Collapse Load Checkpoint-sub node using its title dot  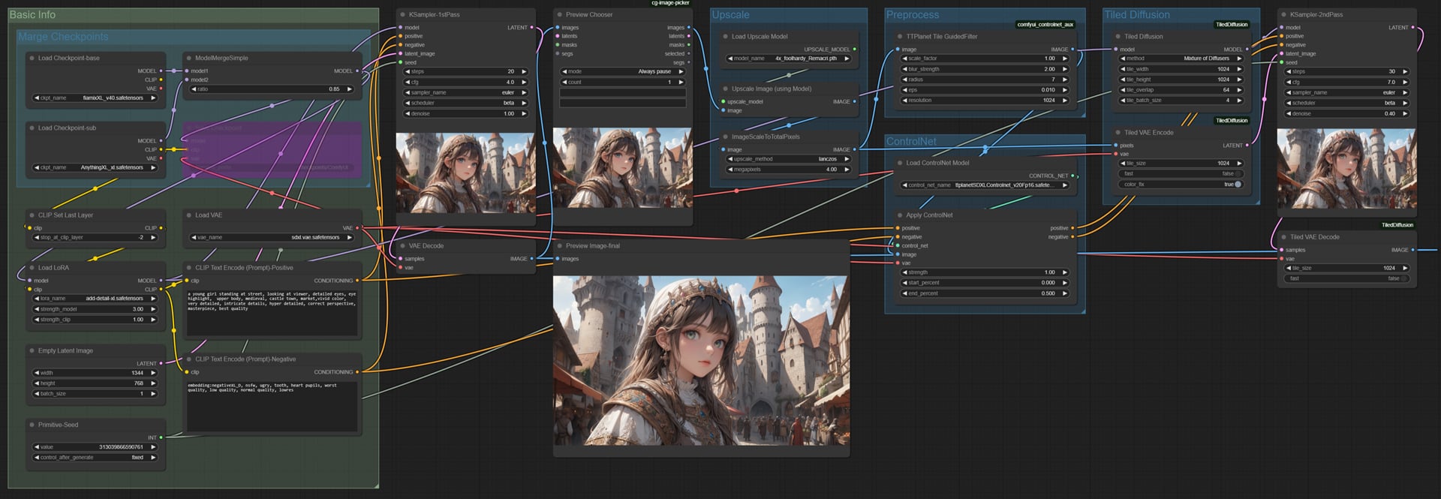click(x=32, y=128)
